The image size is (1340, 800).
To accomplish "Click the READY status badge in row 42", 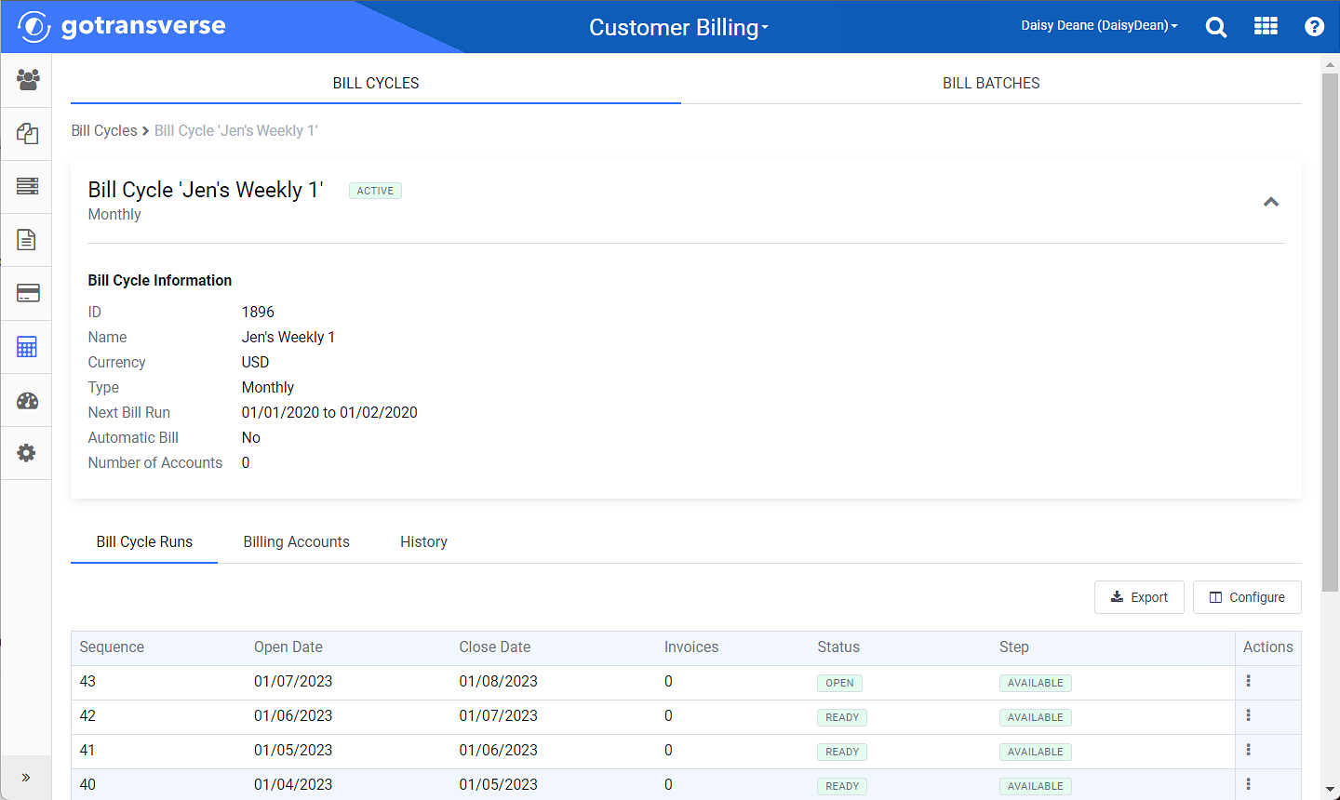I will 842,717.
